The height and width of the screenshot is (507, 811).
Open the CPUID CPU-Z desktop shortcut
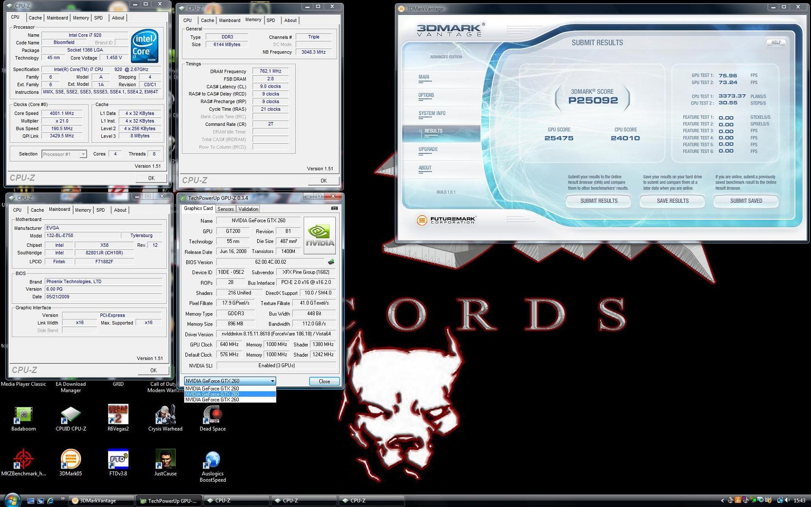[x=71, y=418]
